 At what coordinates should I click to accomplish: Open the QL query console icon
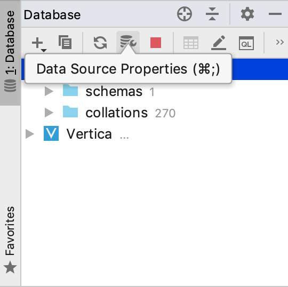[246, 43]
